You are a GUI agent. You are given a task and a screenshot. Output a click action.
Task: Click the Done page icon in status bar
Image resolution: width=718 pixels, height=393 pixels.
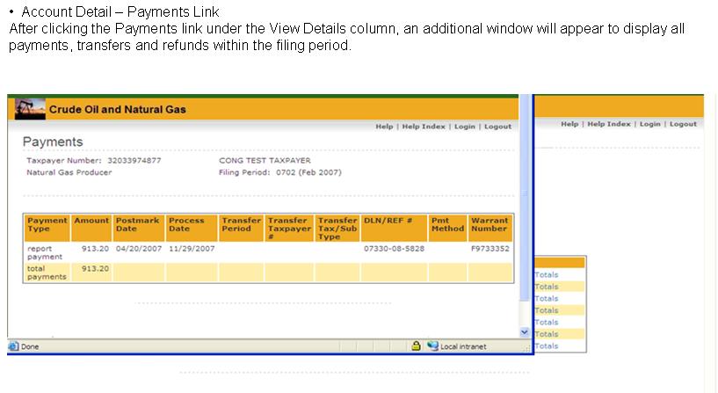pos(13,346)
